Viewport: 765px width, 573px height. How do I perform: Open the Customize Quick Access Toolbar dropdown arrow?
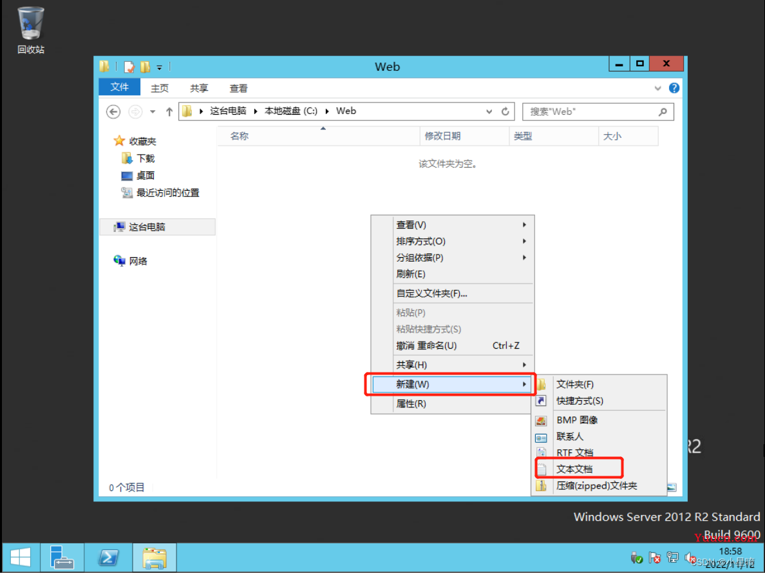159,68
